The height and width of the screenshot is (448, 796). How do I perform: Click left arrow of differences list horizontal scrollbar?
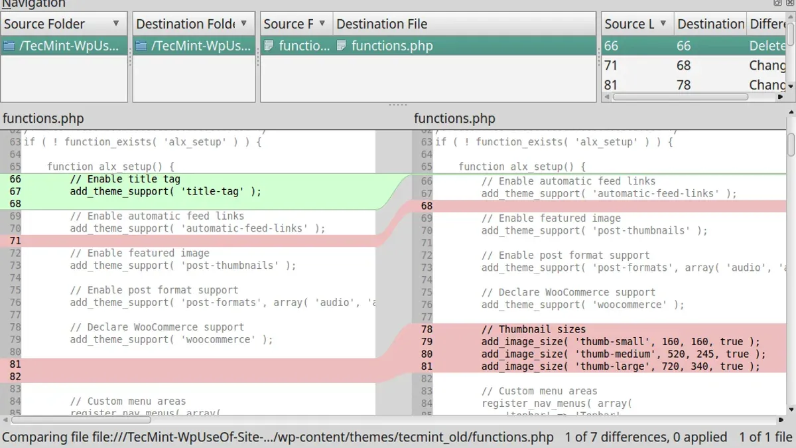tap(606, 97)
